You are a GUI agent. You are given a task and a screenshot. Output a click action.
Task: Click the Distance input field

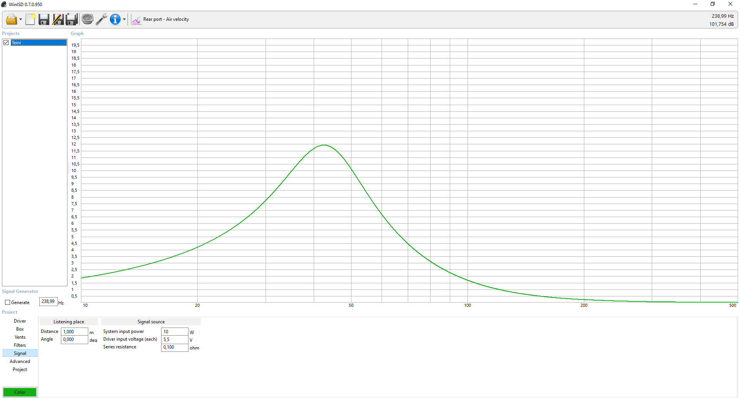(74, 332)
